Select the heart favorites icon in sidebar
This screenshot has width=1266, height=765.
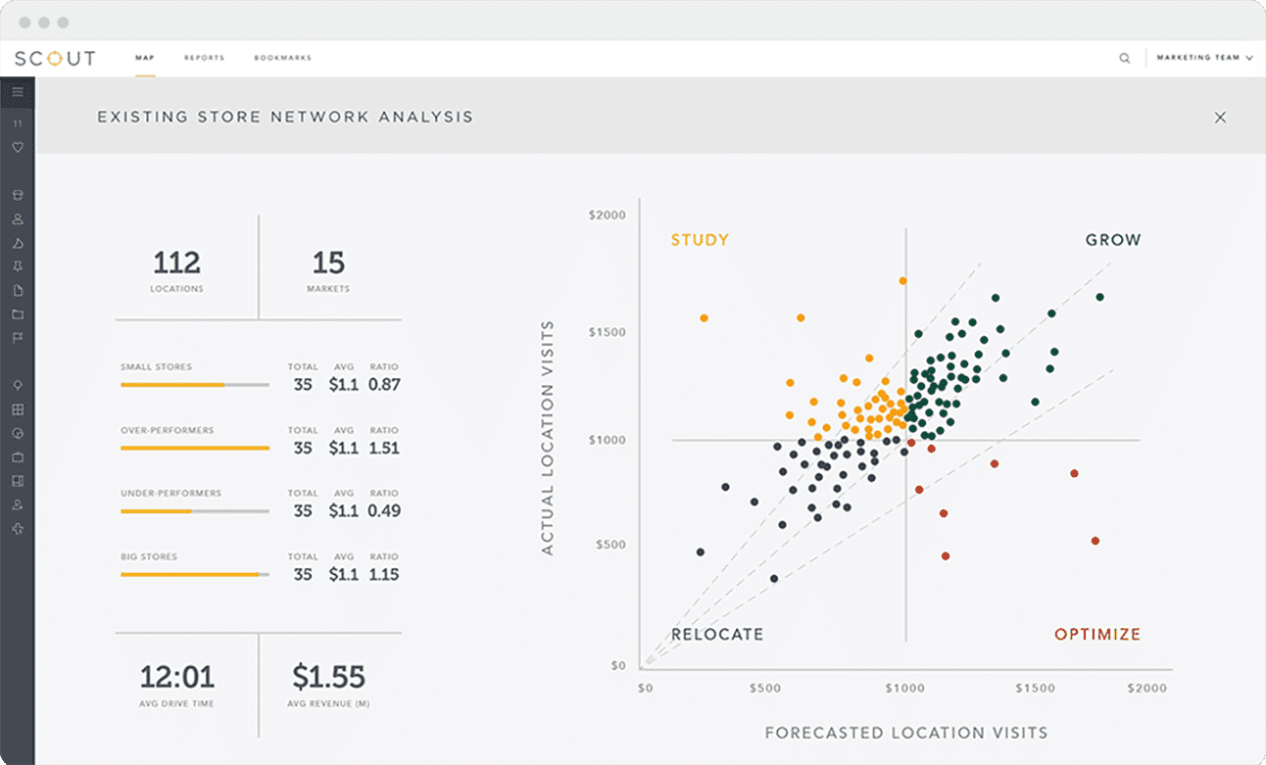[x=18, y=147]
